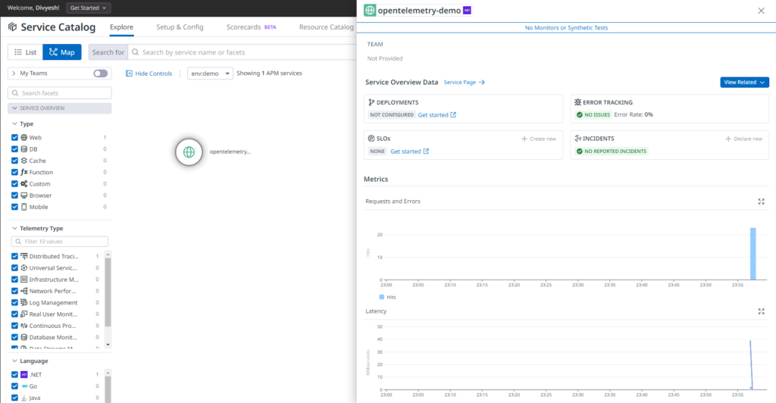Click the Browser monitor type icon
Screen dimensions: 776x403
[23, 195]
